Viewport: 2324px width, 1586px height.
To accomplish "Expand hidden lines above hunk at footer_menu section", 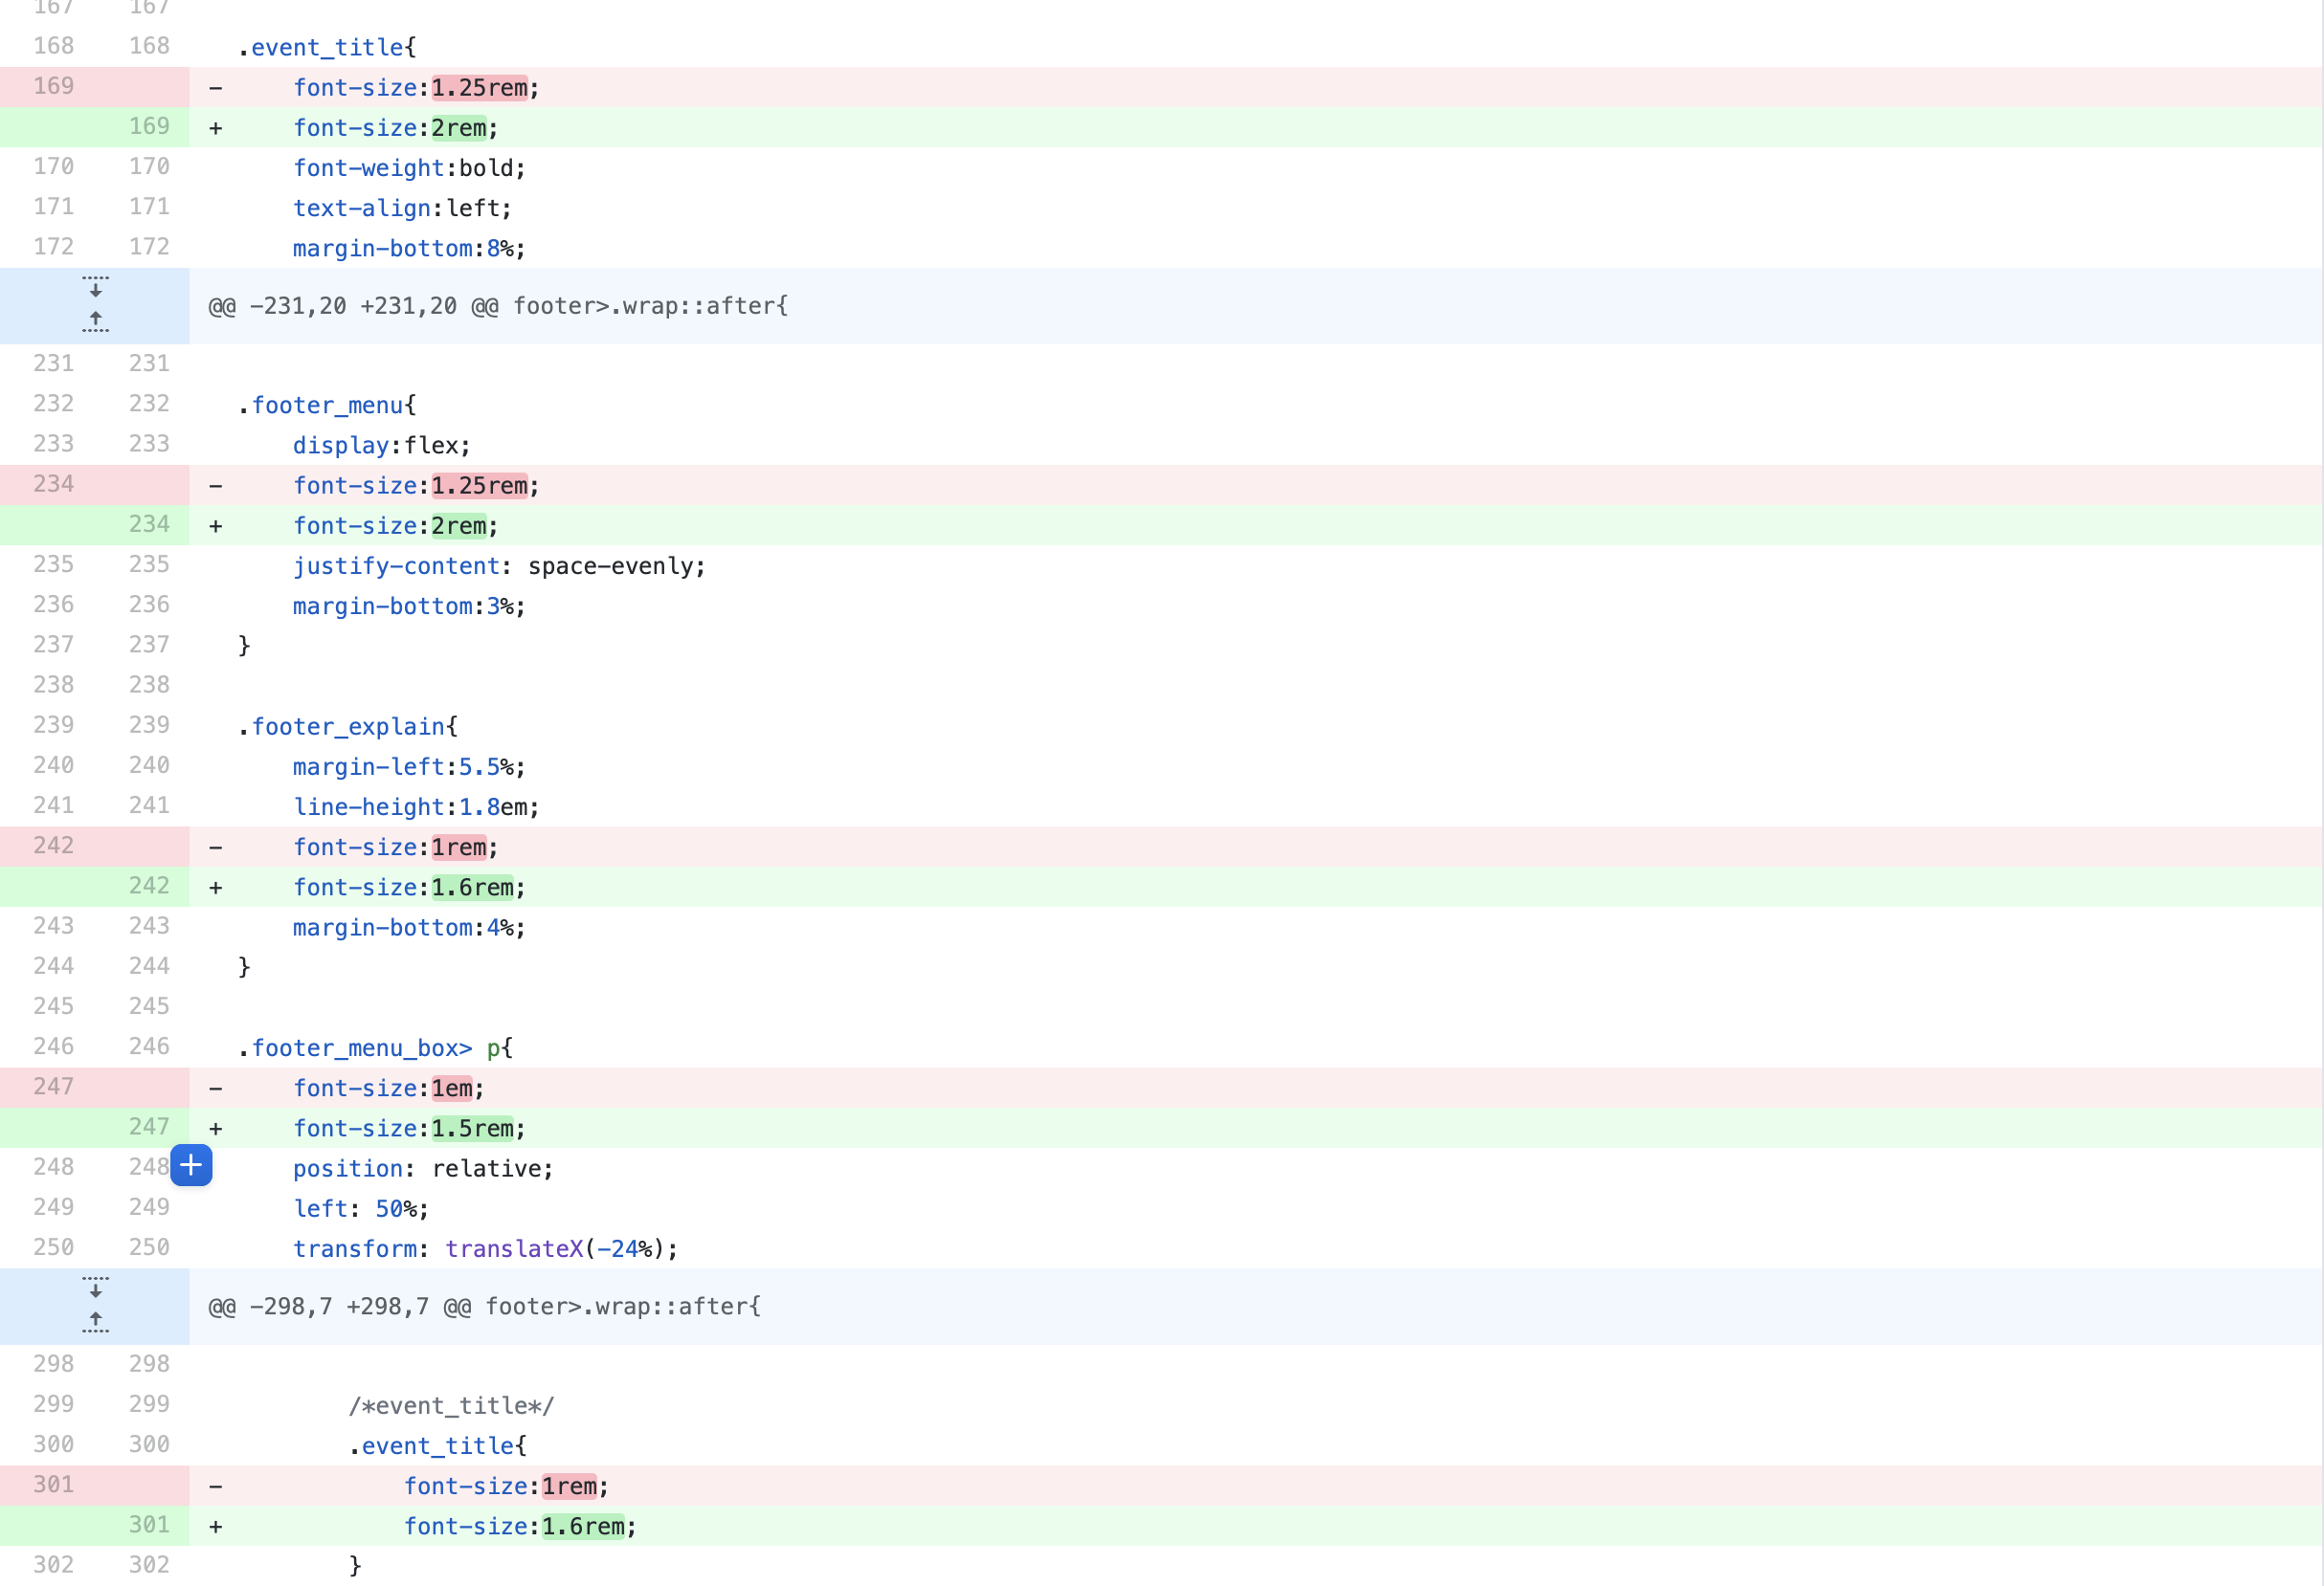I will 95,320.
